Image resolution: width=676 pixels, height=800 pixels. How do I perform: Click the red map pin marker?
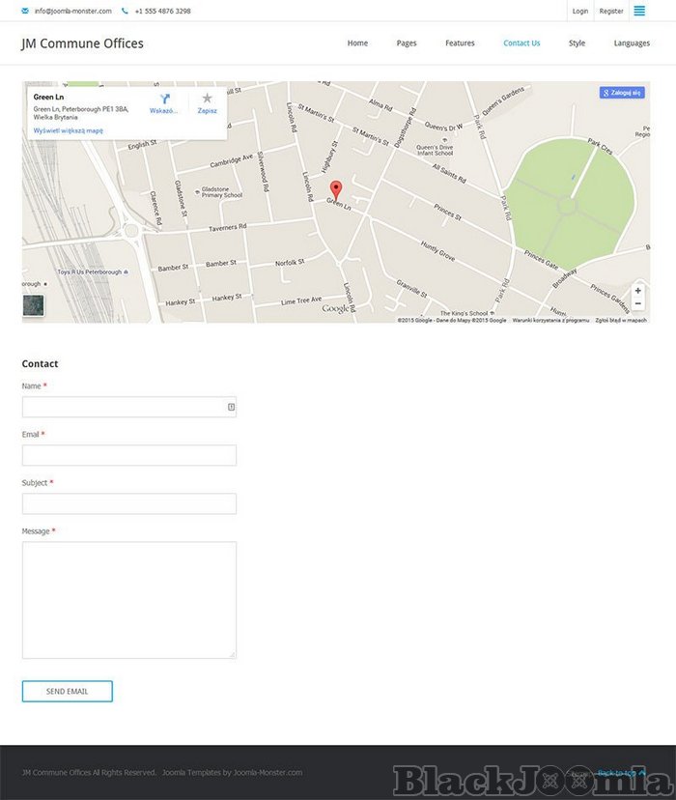336,189
